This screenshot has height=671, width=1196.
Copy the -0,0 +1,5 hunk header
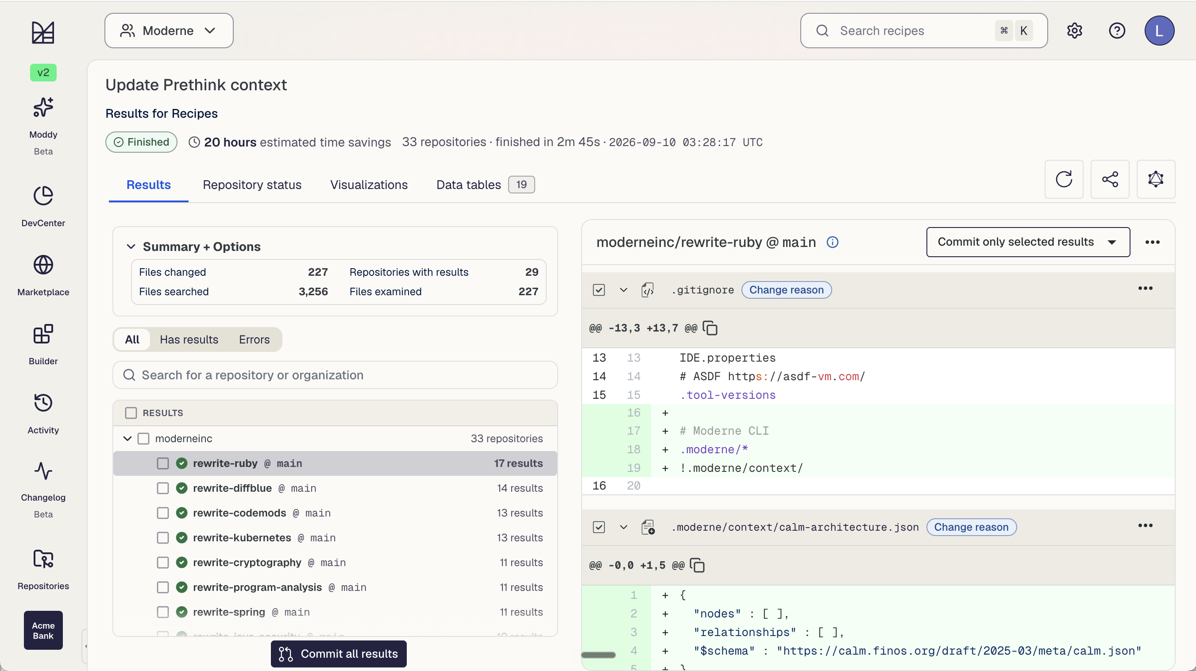(x=697, y=566)
